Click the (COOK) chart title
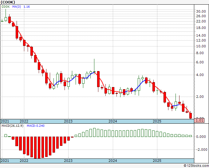 tap(8, 2)
